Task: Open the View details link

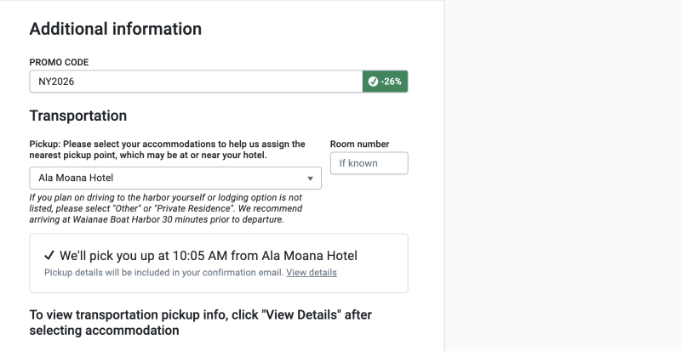Action: [x=312, y=273]
